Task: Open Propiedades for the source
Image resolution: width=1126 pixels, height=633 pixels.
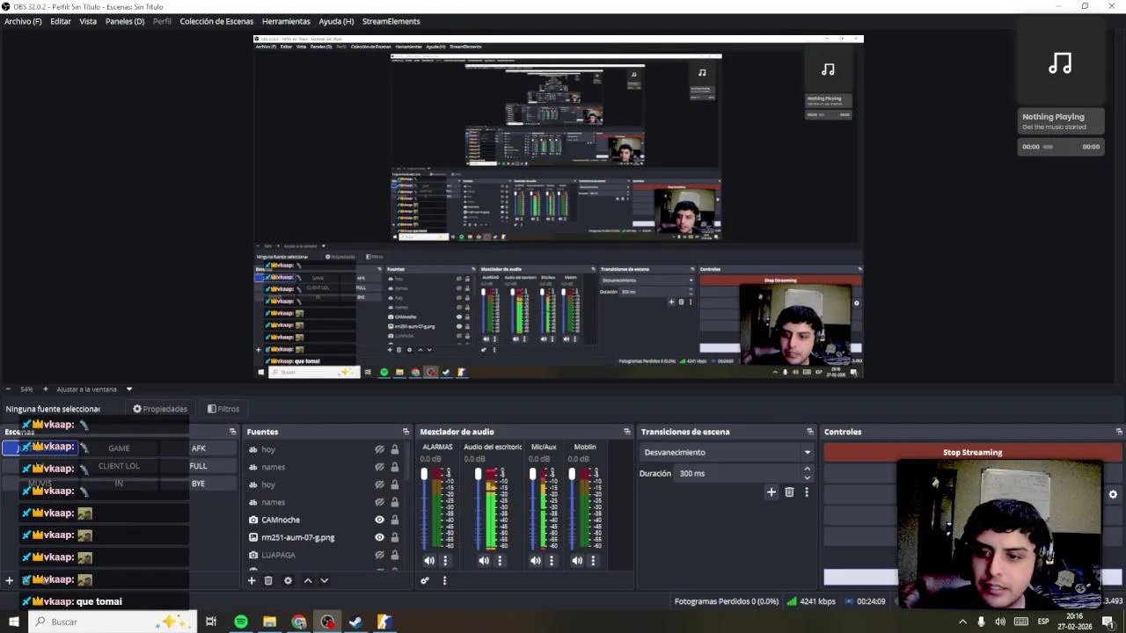Action: pos(160,409)
